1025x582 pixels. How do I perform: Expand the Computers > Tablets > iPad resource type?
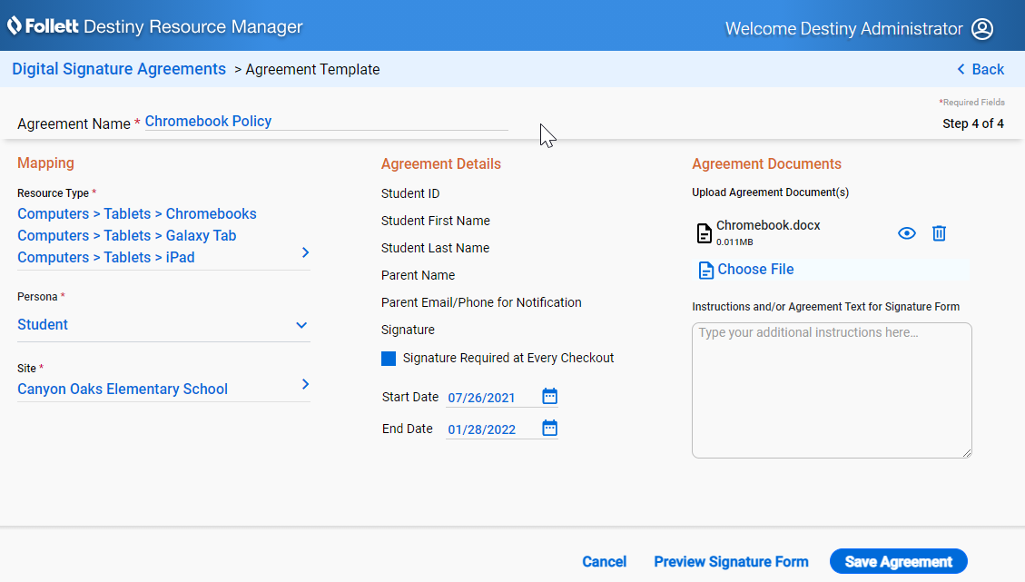305,252
